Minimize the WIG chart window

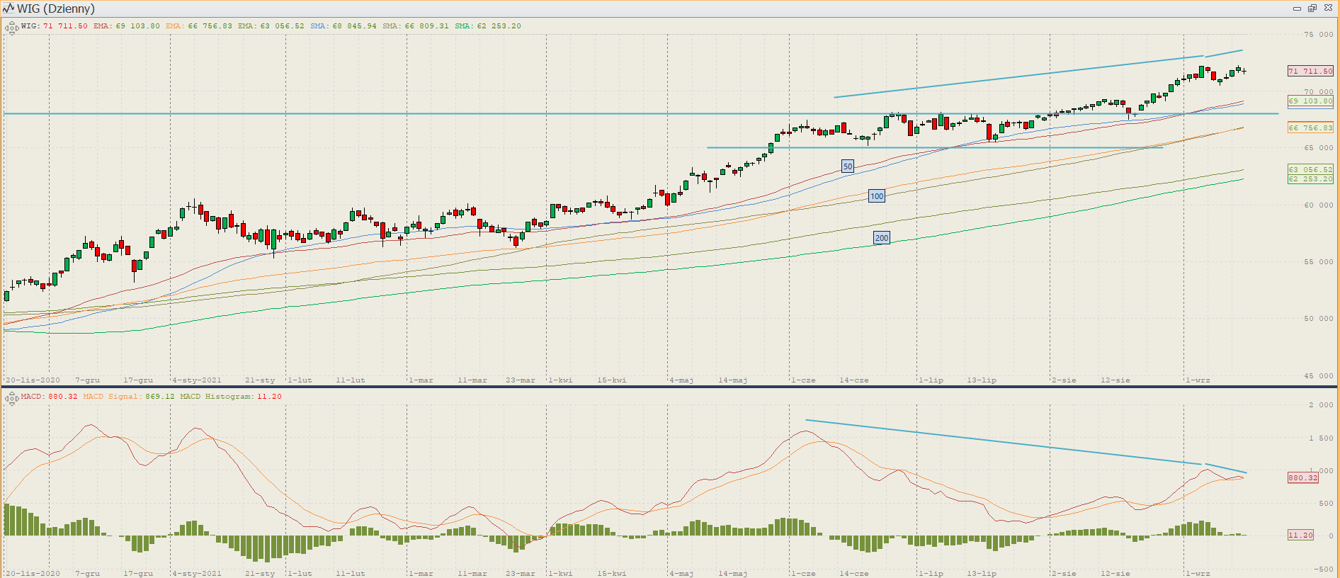tap(1297, 8)
